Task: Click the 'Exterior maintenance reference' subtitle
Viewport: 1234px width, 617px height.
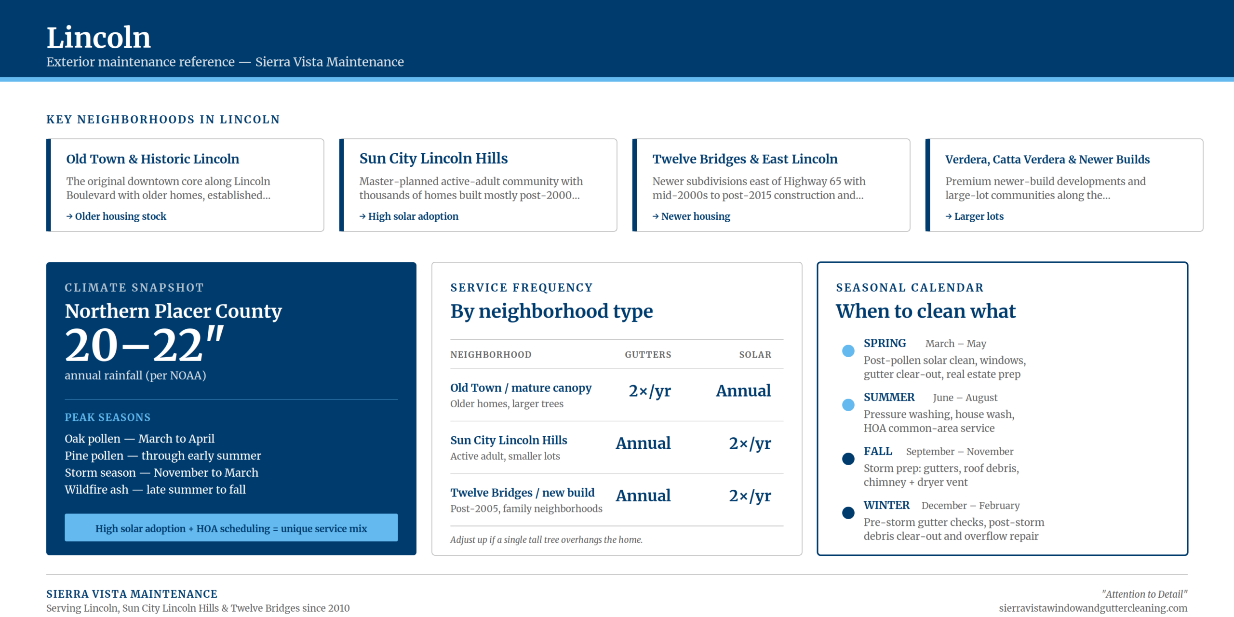Action: tap(225, 62)
